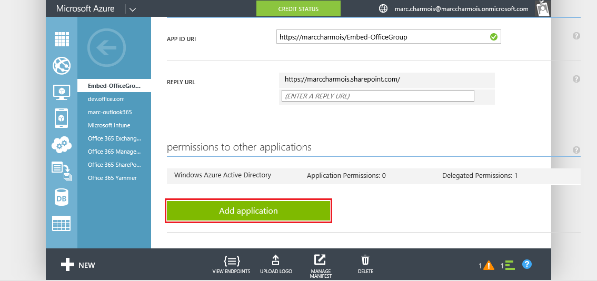The height and width of the screenshot is (281, 597).
Task: Click VIEW ENDPOINTS in command bar
Action: pos(231,265)
